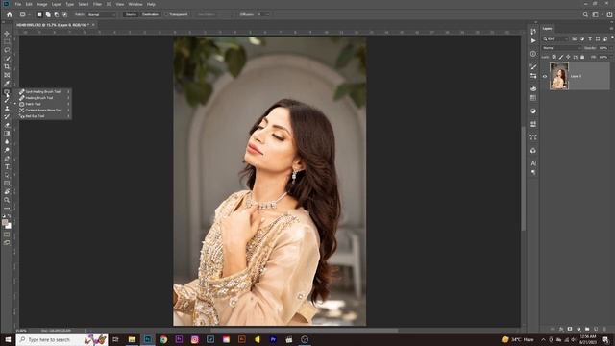Select the Zoom tool
Screen dimensions: 615x346
pos(7,200)
